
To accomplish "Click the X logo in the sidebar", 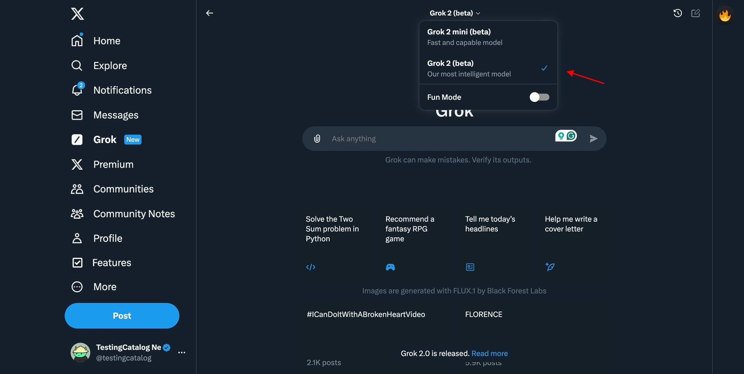I will [77, 14].
